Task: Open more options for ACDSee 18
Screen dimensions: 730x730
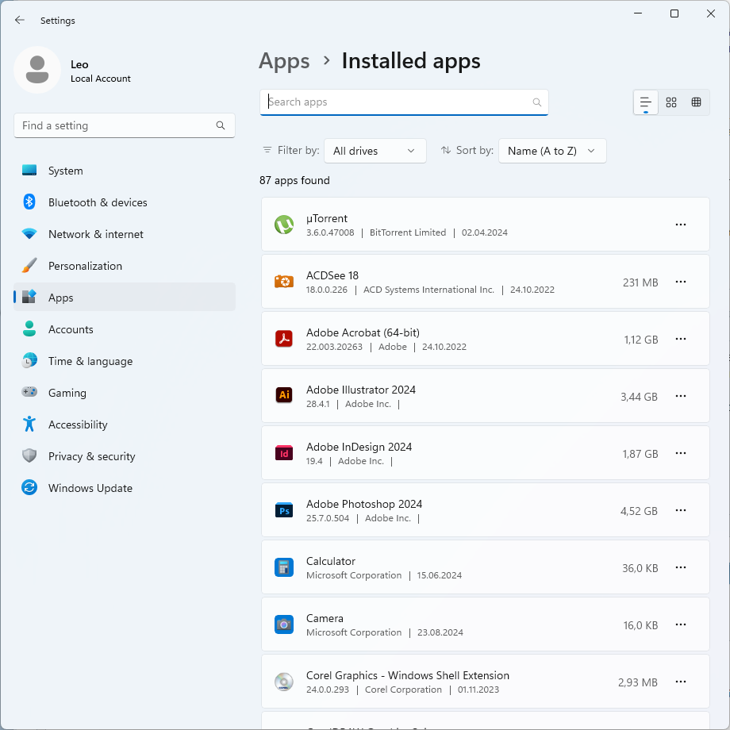Action: click(x=680, y=282)
